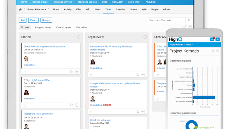This screenshot has height=129, width=231.
Task: Tick checkbox on the card in Design
Action: pyautogui.click(x=158, y=75)
